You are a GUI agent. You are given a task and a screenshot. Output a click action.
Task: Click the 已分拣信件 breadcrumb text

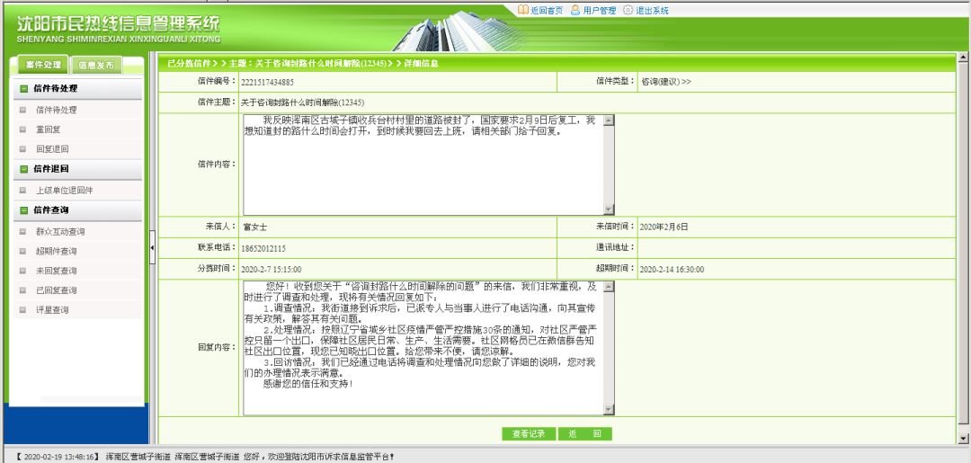189,63
